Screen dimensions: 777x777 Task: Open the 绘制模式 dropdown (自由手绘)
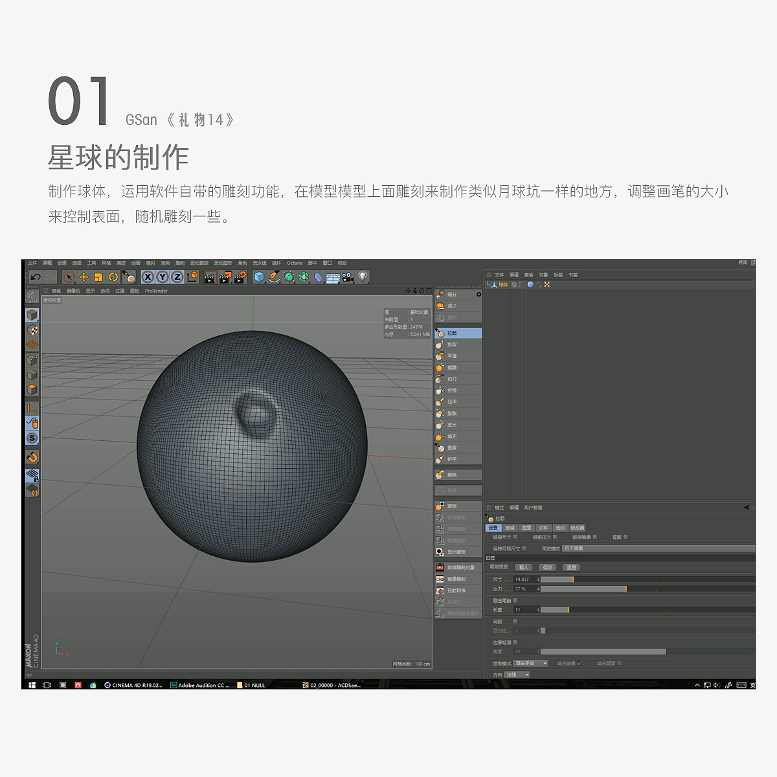tap(531, 663)
